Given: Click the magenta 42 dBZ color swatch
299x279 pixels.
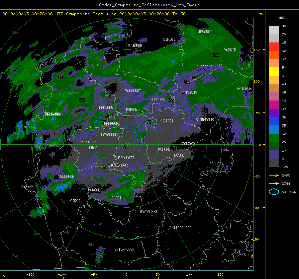Looking at the screenshot, I should [x=274, y=105].
